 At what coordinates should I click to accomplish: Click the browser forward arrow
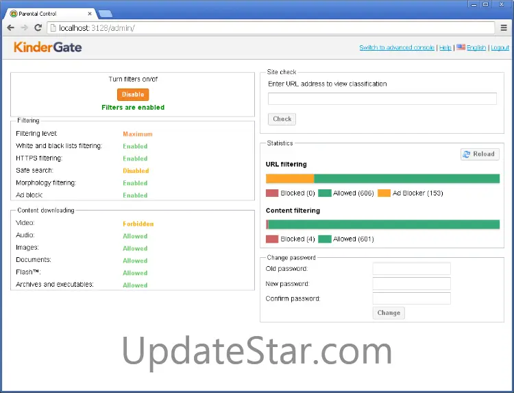click(x=24, y=28)
